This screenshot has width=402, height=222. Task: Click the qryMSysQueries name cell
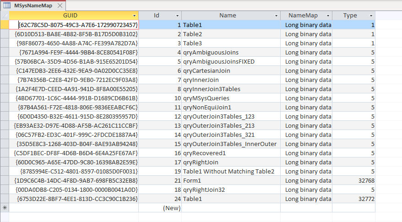(231, 98)
